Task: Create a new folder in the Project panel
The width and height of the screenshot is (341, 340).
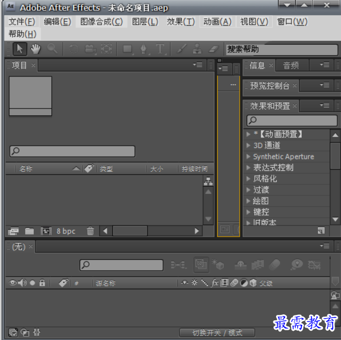Action: click(x=29, y=231)
